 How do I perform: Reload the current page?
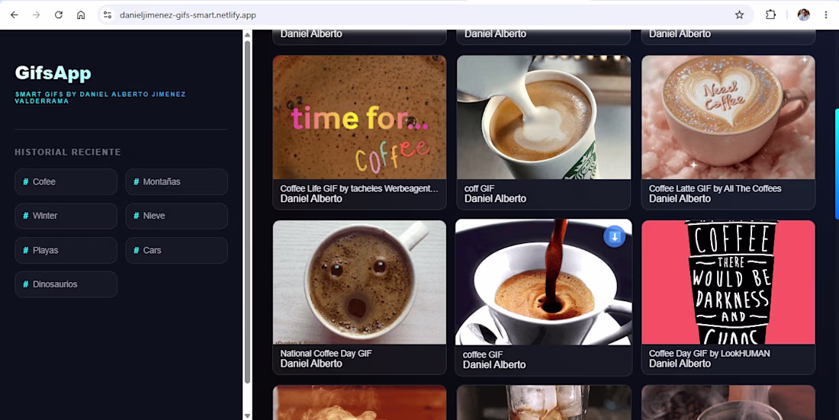coord(59,15)
